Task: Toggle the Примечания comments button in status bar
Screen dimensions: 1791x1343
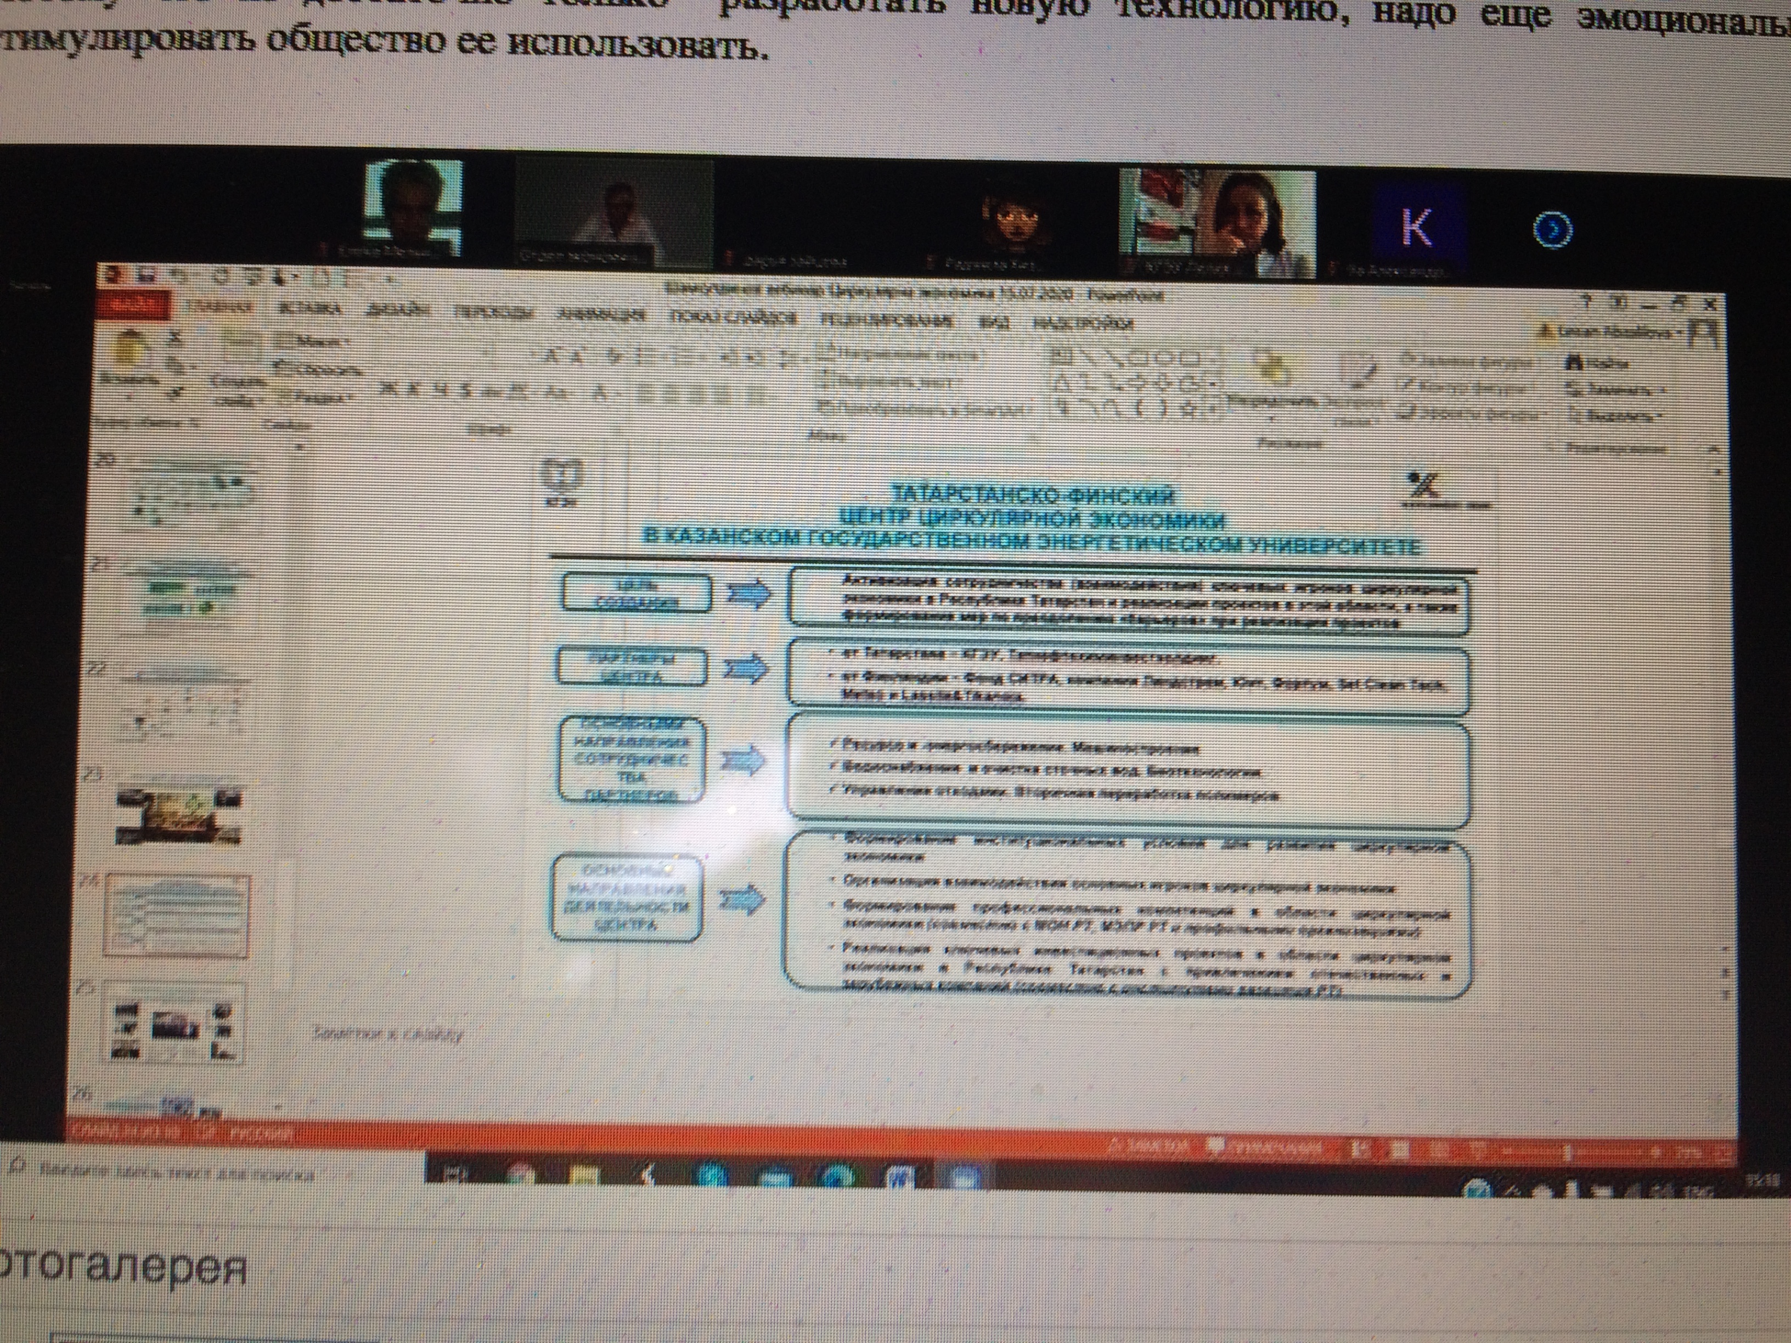Action: pos(1265,1148)
